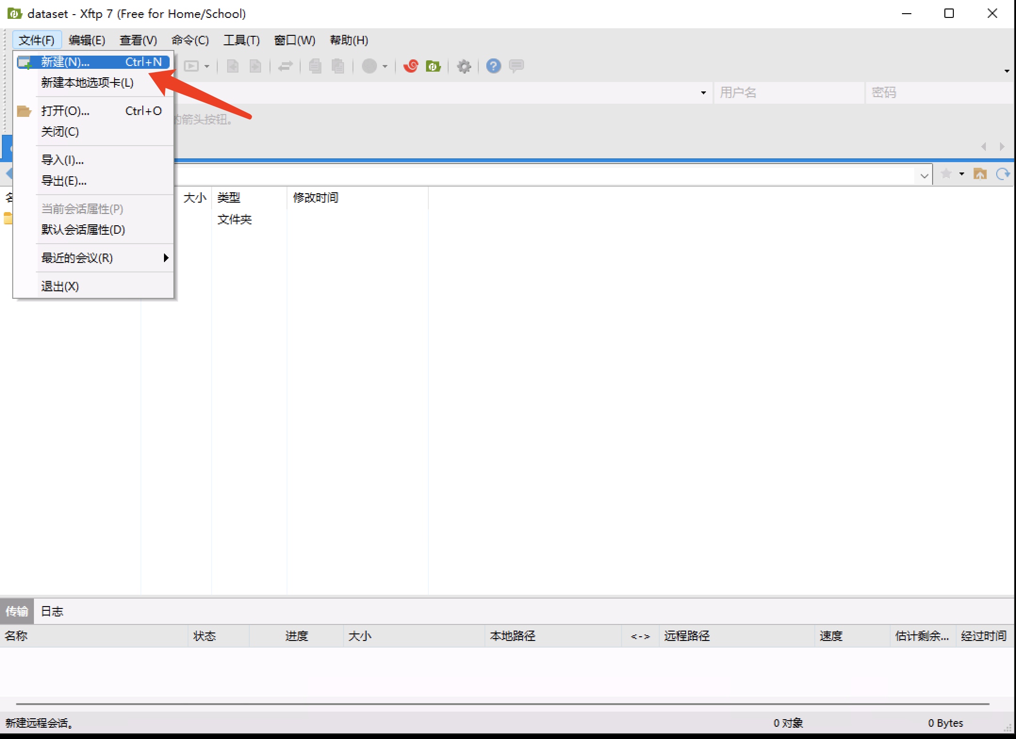Click the synchronize arrows toolbar icon
Screen dimensions: 1016x739
pyautogui.click(x=286, y=66)
